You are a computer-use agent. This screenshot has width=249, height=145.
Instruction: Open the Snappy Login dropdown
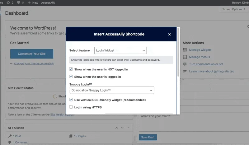click(x=112, y=90)
